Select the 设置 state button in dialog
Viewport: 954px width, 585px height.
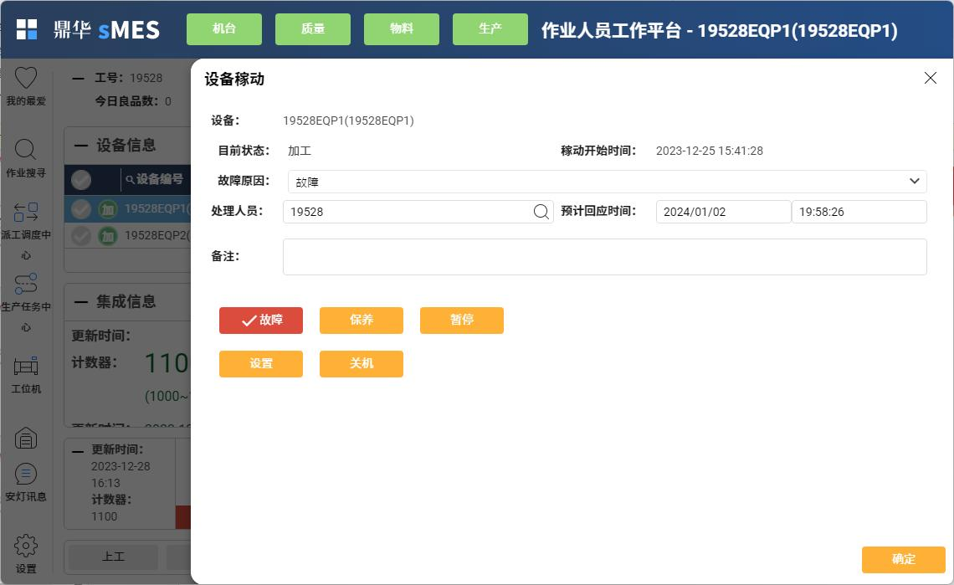tap(261, 364)
